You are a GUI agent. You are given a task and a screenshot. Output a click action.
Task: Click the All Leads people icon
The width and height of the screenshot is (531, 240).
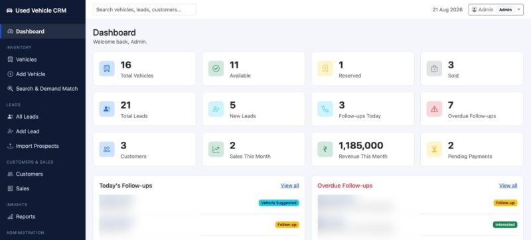(x=10, y=117)
